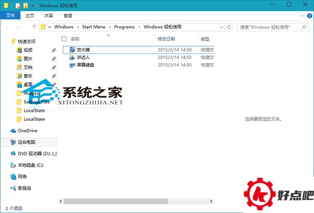
Task: Select the 屏幕键盘 shortcut icon
Action: (x=72, y=65)
